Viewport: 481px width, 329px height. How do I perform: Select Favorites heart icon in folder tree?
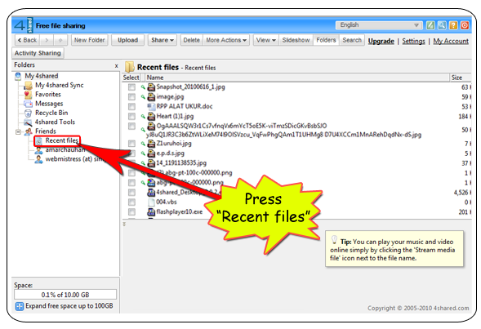(29, 95)
